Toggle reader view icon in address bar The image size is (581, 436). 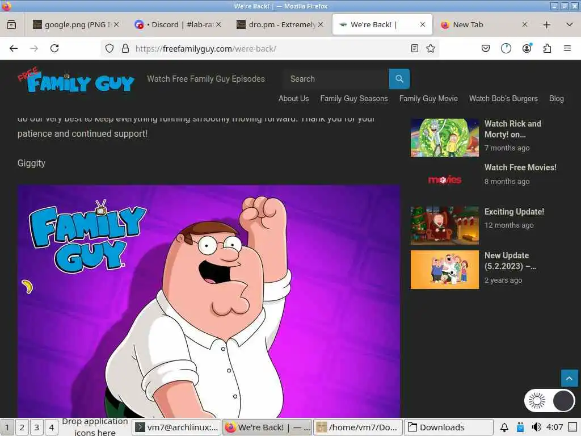pyautogui.click(x=415, y=49)
